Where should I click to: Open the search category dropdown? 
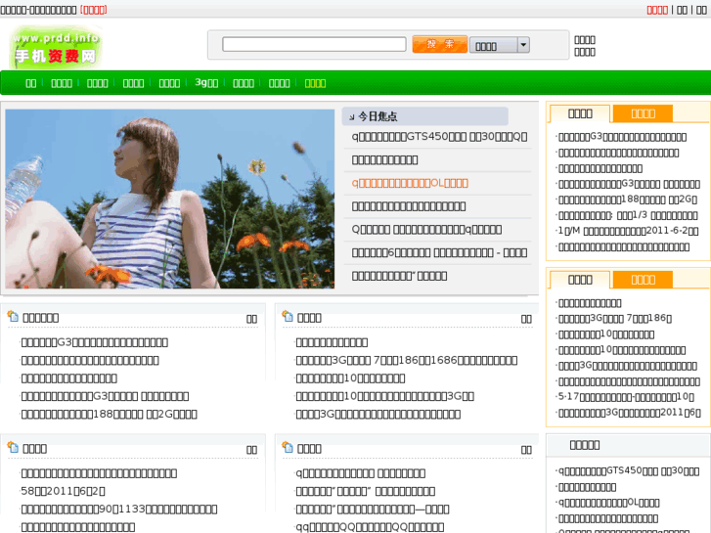coord(523,45)
